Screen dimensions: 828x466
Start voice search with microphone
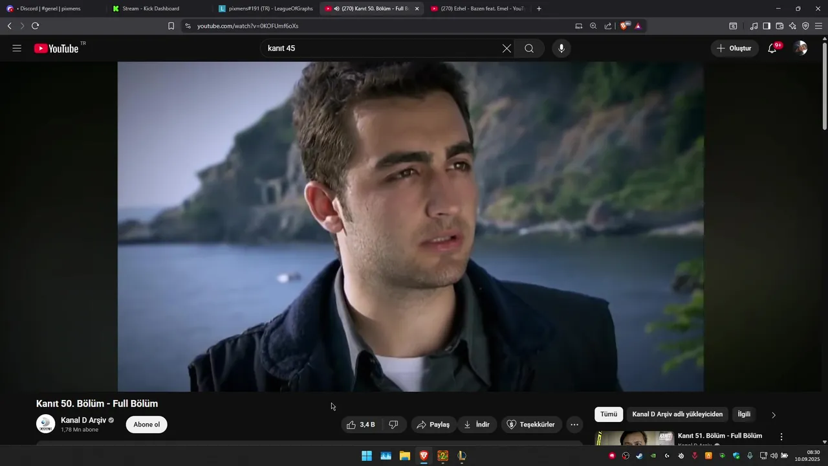(561, 49)
